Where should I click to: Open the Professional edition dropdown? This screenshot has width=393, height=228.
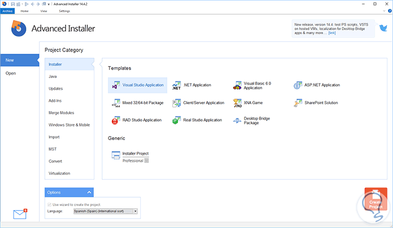tap(147, 161)
